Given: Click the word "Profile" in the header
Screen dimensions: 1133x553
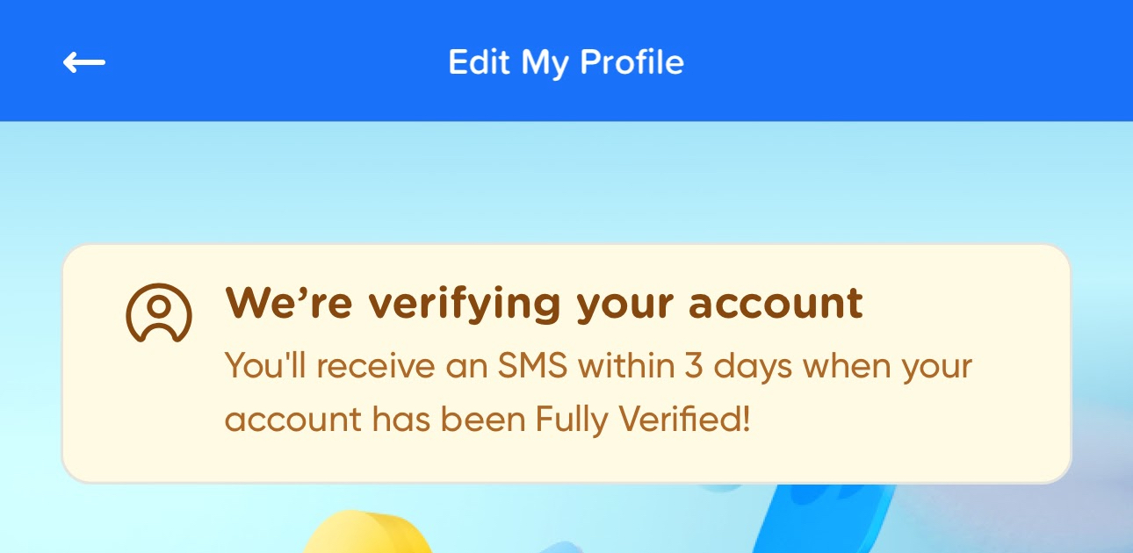Looking at the screenshot, I should tap(632, 62).
